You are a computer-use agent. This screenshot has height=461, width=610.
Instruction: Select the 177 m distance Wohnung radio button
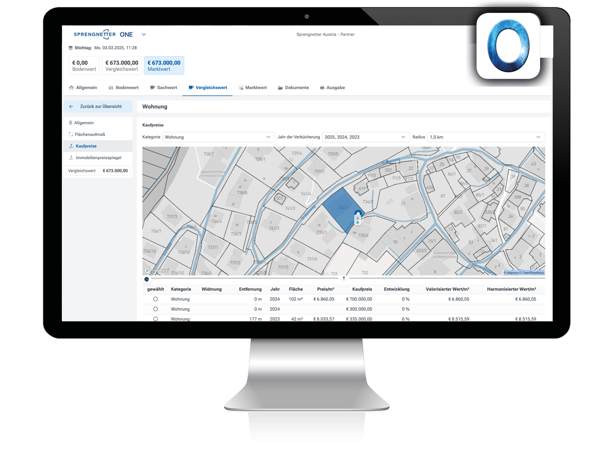tap(155, 319)
